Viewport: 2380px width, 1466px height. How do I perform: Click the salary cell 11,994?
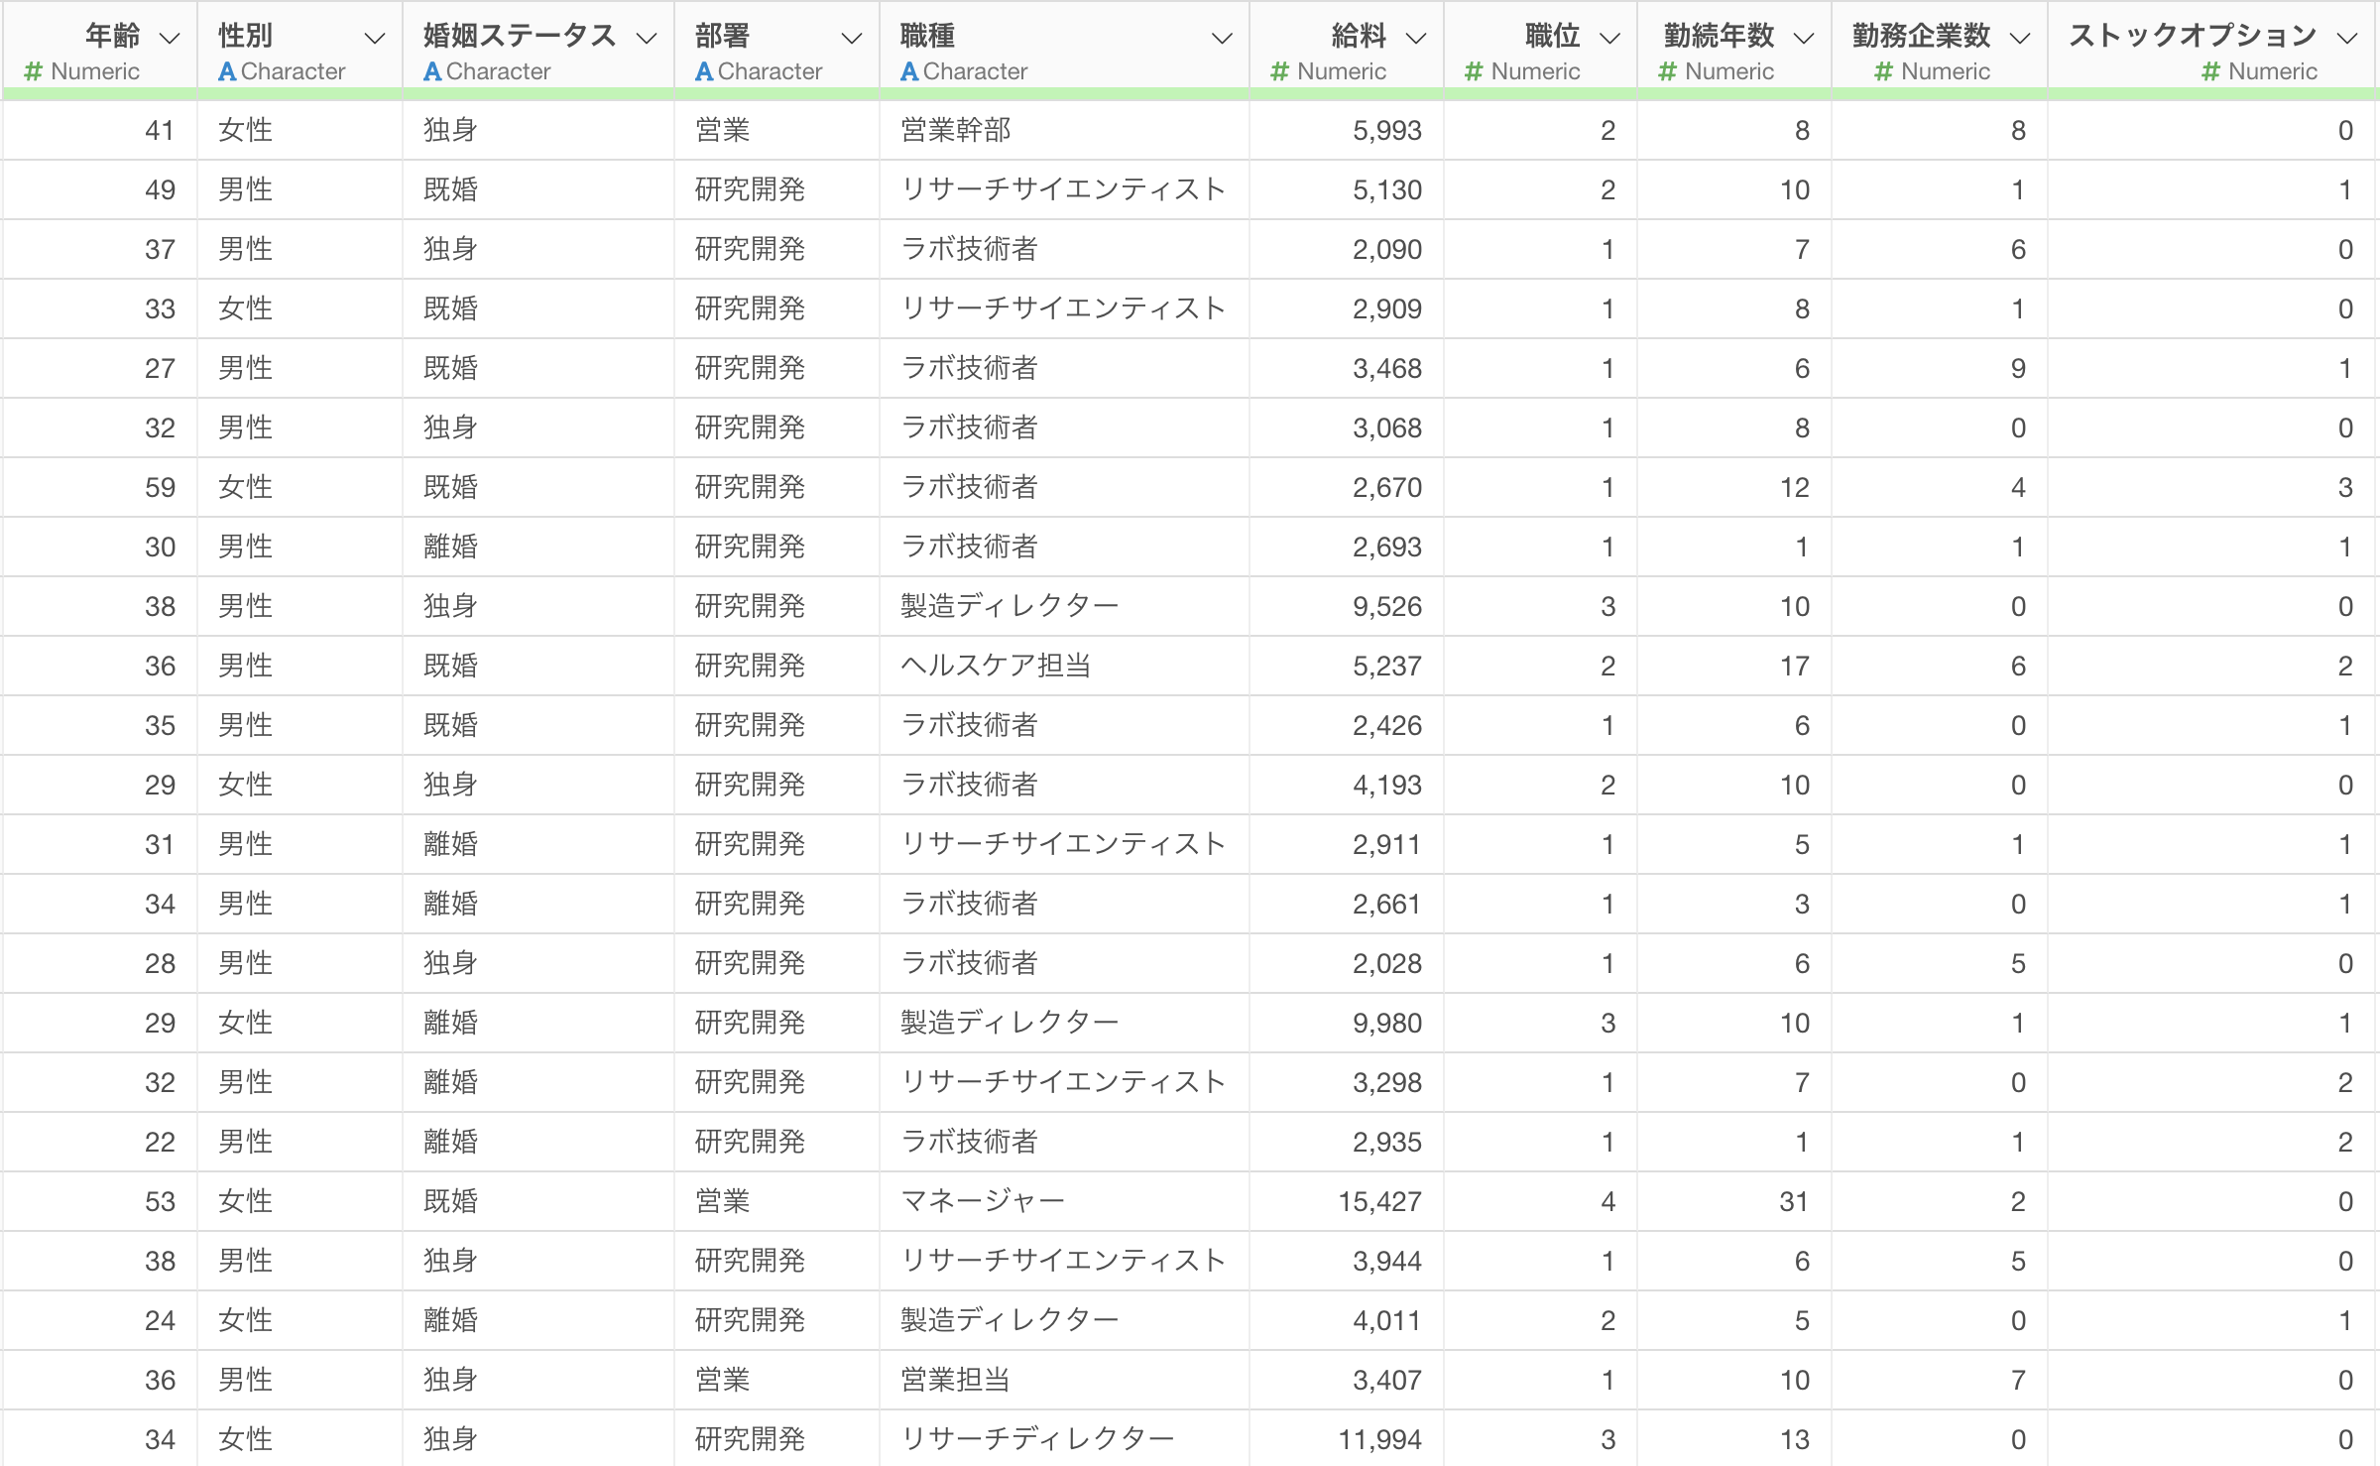point(1347,1438)
